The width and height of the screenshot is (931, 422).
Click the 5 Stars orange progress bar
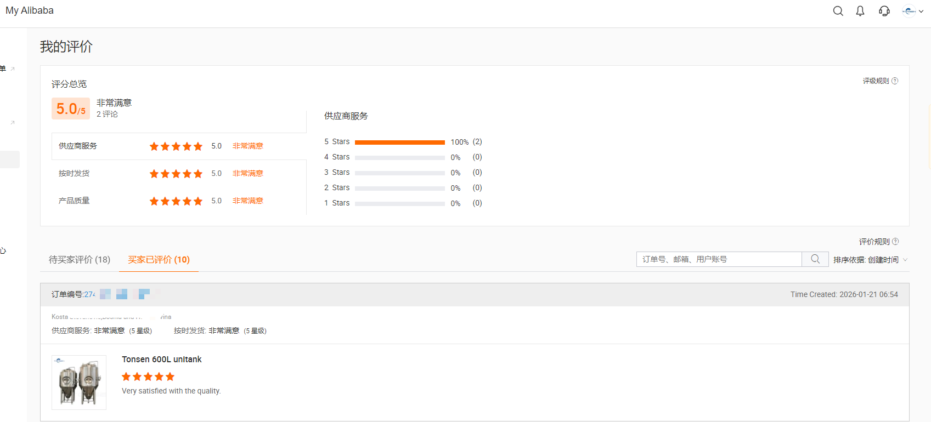tap(399, 142)
